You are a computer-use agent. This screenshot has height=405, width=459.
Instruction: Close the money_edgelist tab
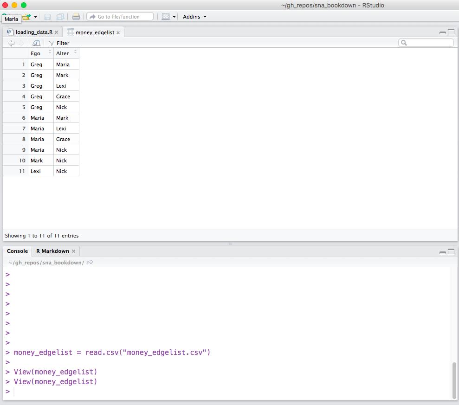click(118, 33)
